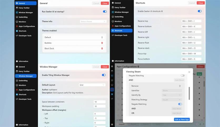Go to next page arrow in apps table pagination

pos(203,124)
